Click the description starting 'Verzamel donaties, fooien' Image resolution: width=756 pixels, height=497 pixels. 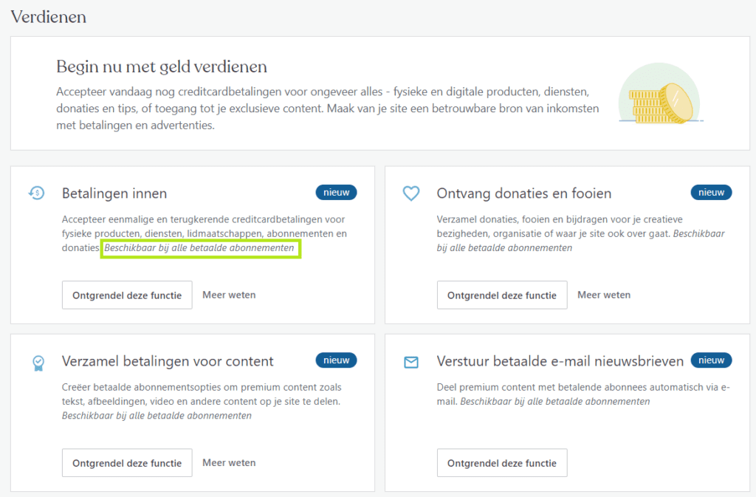(x=581, y=233)
